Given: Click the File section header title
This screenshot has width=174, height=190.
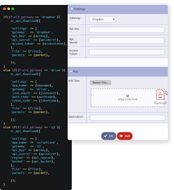Looking at the screenshot, I should [x=75, y=72].
